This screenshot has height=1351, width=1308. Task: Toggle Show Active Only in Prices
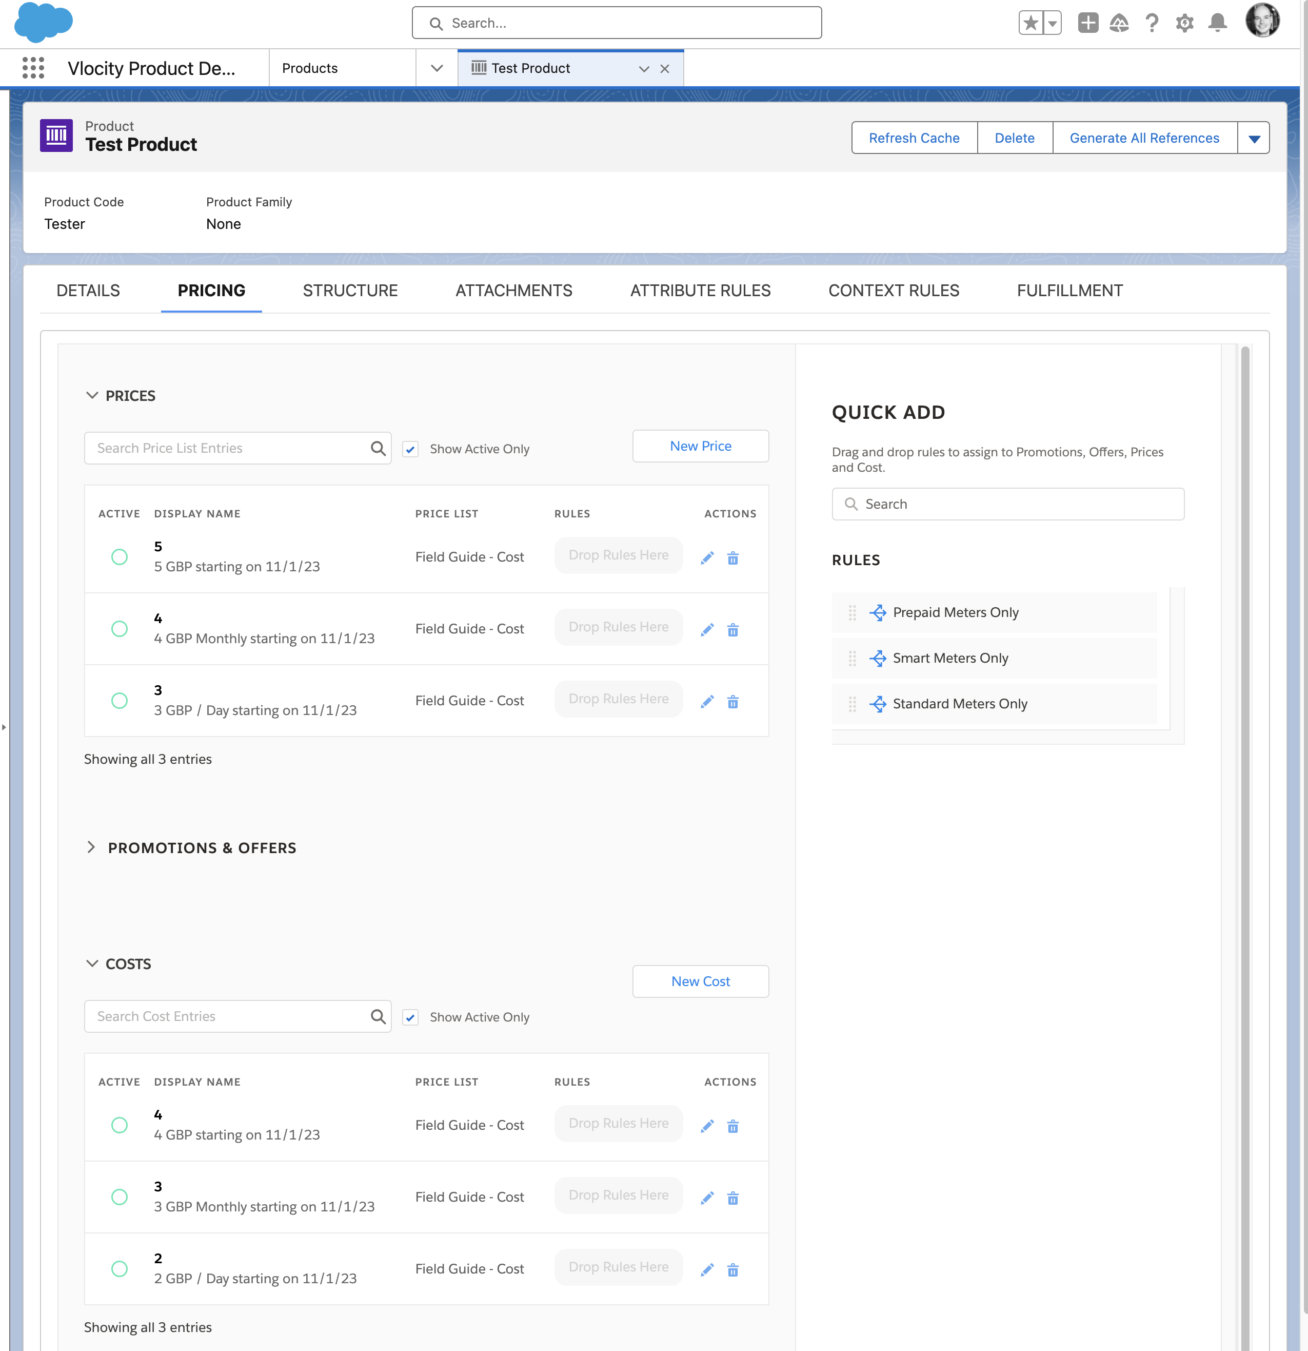[410, 449]
